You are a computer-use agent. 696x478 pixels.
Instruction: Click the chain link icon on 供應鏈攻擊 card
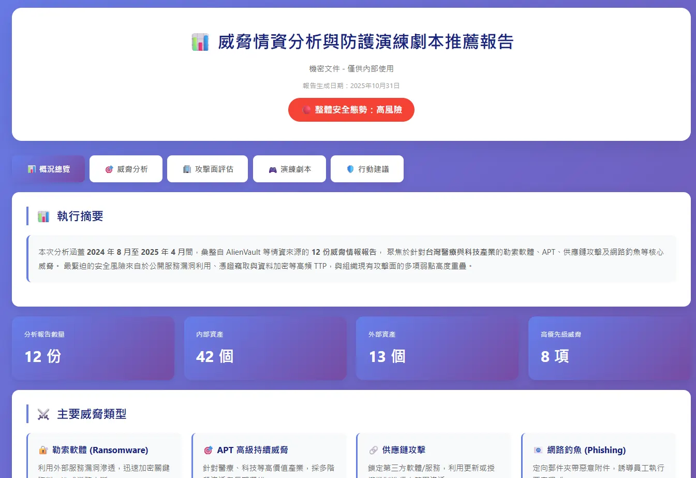point(373,450)
